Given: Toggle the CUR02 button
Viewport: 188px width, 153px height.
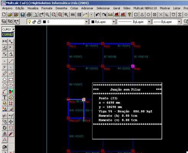Looking at the screenshot, I should tap(8, 34).
